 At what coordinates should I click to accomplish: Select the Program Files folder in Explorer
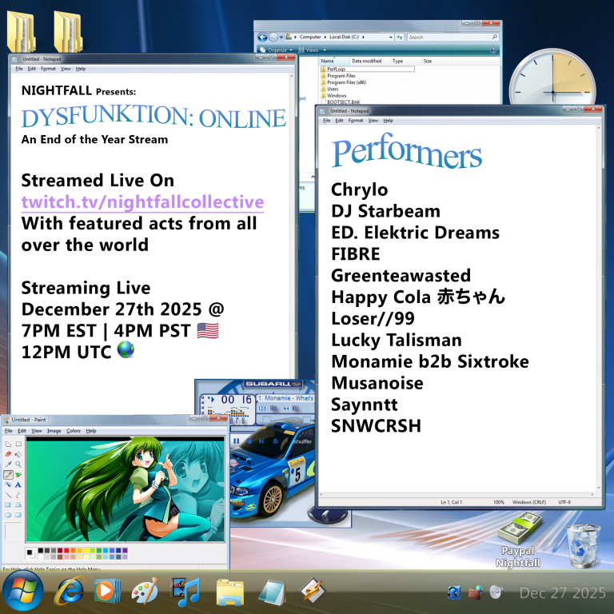click(338, 76)
